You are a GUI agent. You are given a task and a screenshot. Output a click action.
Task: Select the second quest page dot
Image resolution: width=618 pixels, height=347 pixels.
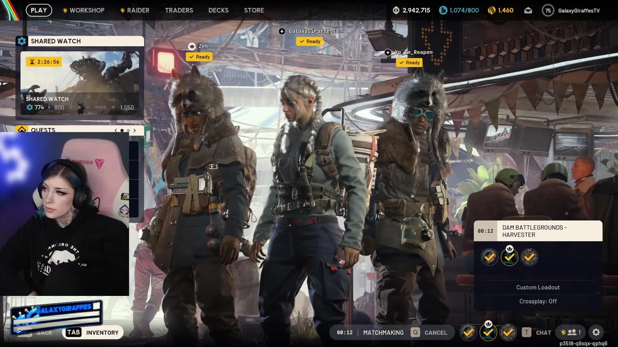point(128,131)
